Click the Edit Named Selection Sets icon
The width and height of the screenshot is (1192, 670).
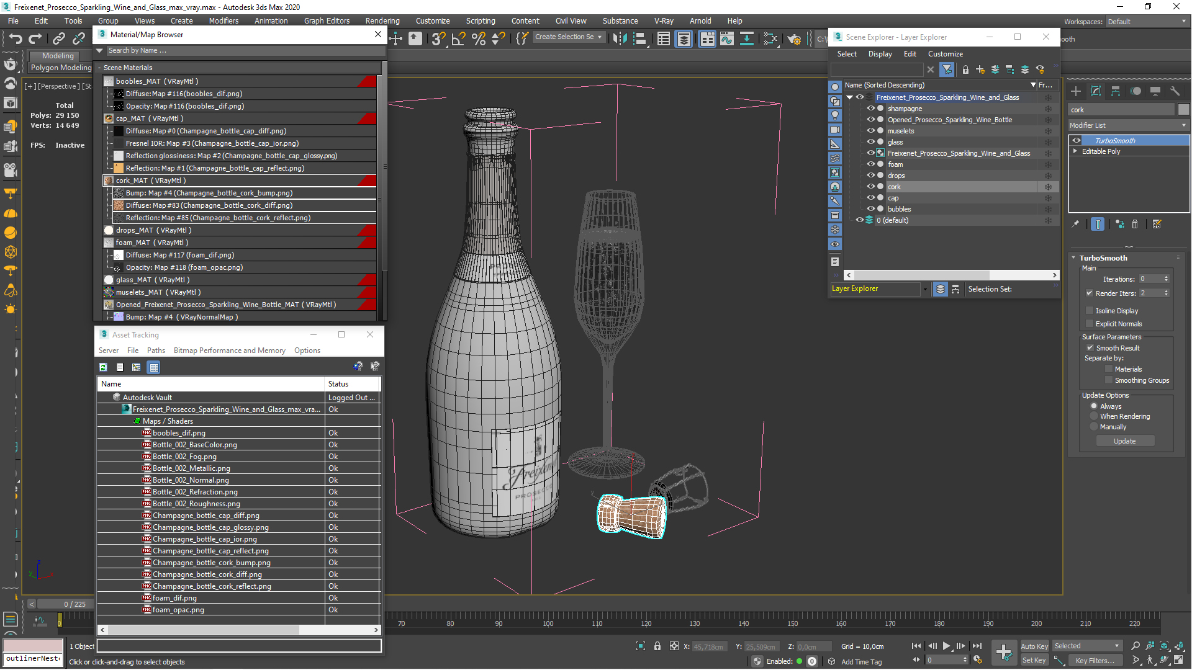pos(522,38)
